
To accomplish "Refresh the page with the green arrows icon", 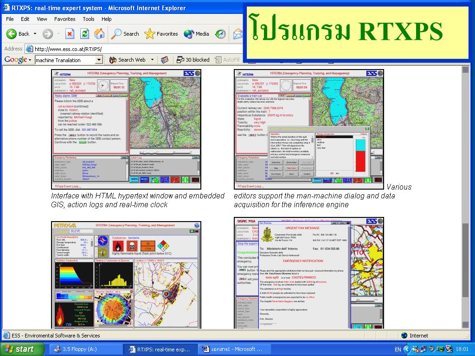I will coord(84,34).
